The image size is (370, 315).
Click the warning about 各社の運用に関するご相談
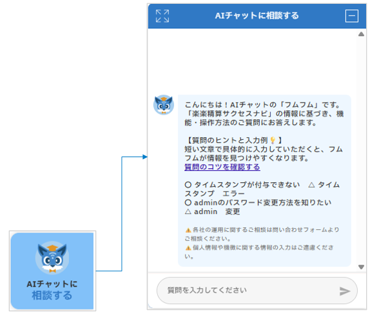[x=262, y=234]
